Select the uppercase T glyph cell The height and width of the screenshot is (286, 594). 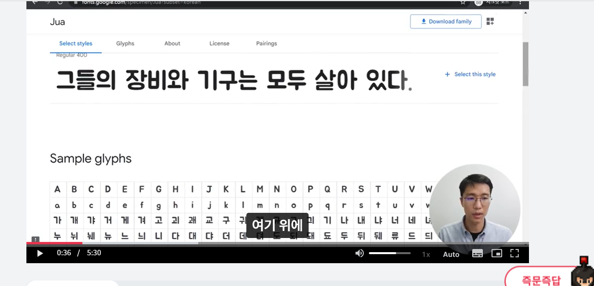(379, 189)
